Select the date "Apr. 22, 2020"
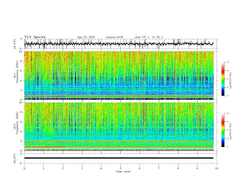244x189 pixels. point(86,37)
